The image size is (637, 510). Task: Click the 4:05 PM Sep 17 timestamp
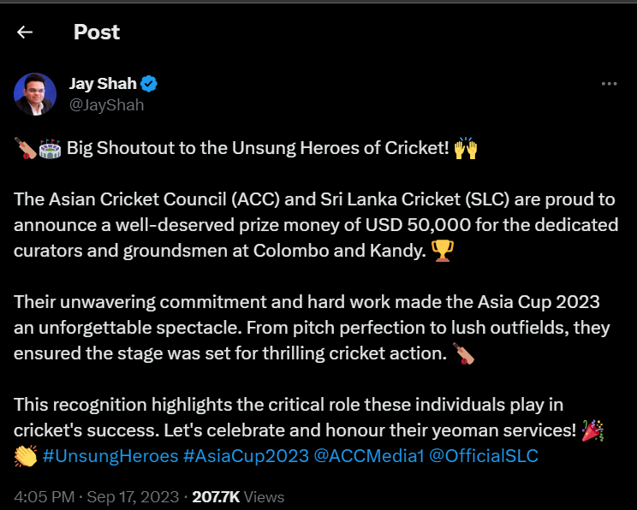click(x=96, y=497)
